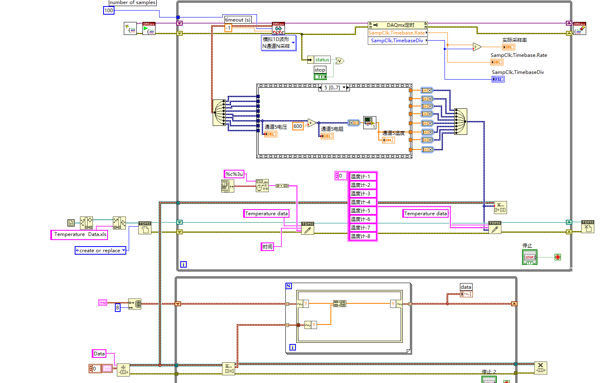Click the number of samples constant 100
Viewport: 615px width, 383px height.
coord(109,11)
